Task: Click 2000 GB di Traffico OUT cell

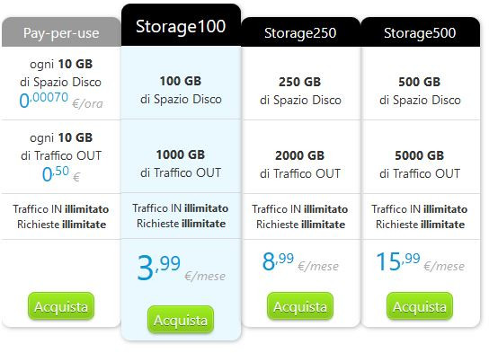Action: click(x=300, y=164)
